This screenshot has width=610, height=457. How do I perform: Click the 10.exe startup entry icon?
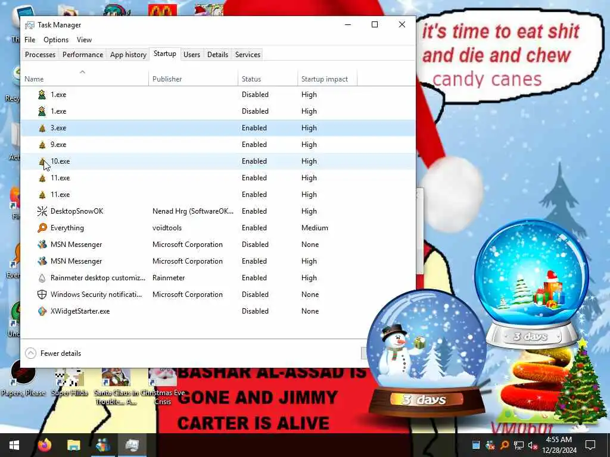(x=42, y=161)
